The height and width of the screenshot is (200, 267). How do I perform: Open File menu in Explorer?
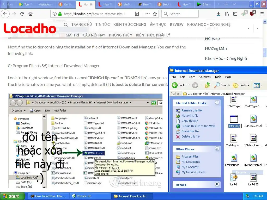pyautogui.click(x=174, y=77)
